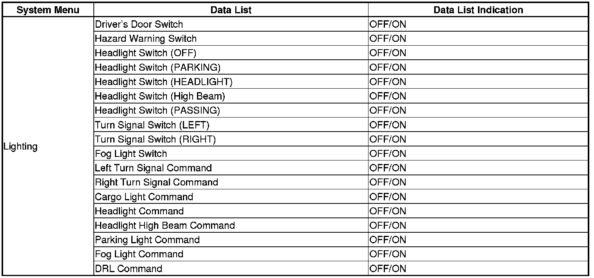Click the System Menu column header
The width and height of the screenshot is (594, 278).
(48, 10)
